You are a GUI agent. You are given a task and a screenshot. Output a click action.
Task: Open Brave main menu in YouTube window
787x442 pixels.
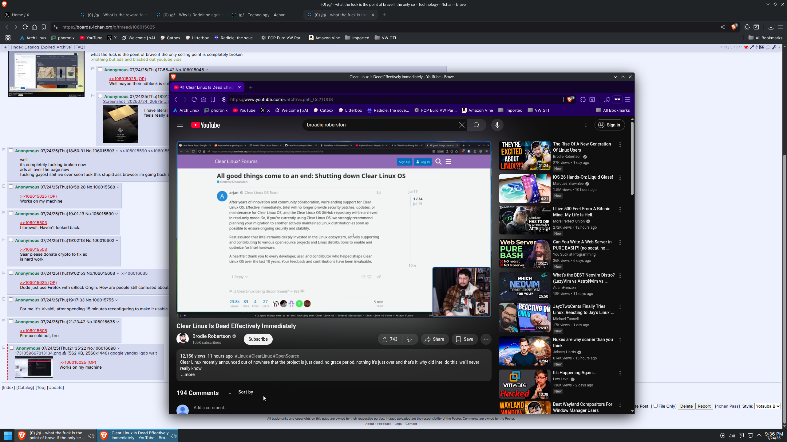pyautogui.click(x=628, y=99)
